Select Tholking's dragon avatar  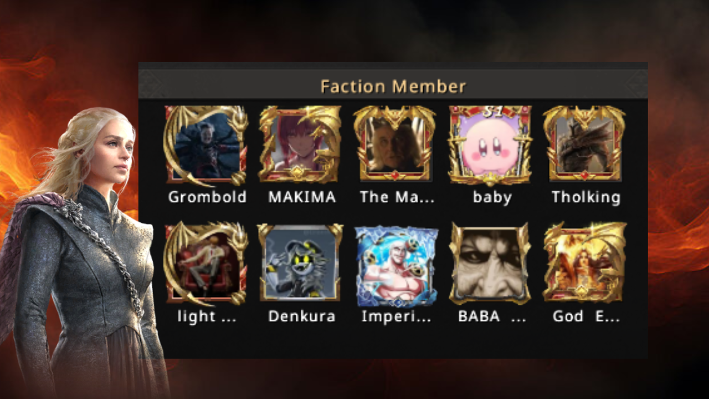pos(584,144)
